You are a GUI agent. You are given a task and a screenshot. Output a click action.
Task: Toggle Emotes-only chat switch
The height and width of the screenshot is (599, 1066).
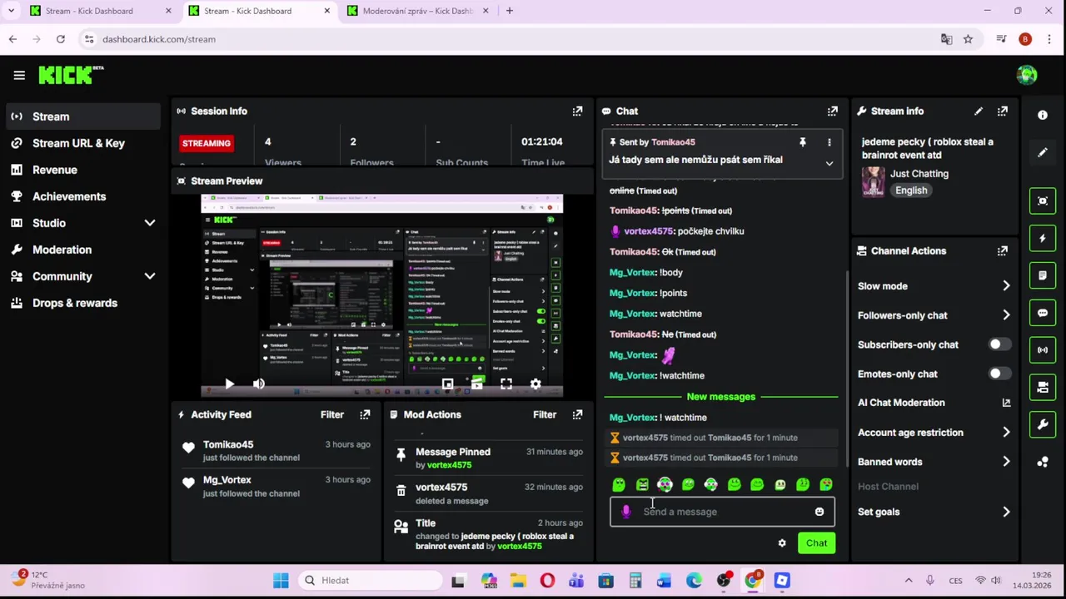click(x=999, y=374)
